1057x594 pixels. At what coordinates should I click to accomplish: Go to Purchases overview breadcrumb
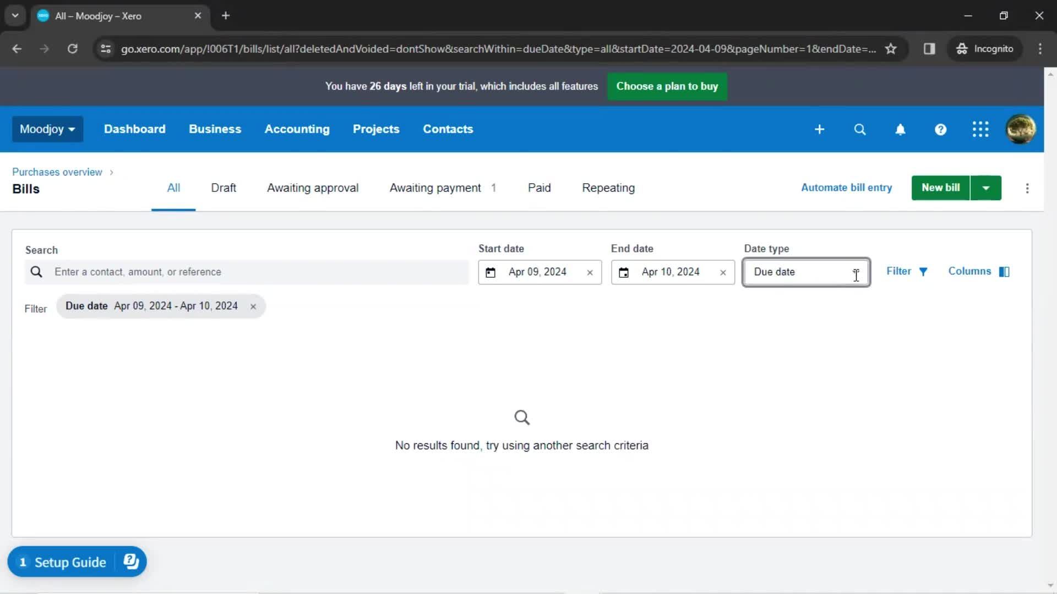[57, 172]
